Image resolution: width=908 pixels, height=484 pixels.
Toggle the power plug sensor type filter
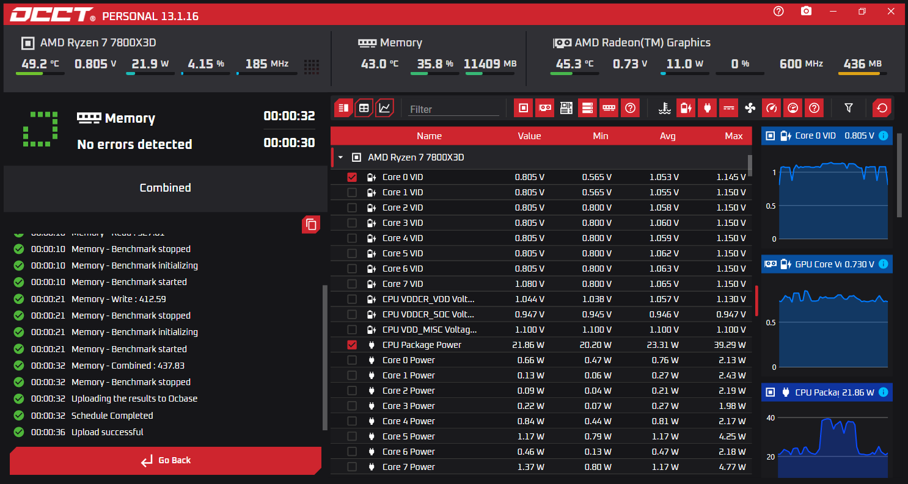click(x=707, y=108)
